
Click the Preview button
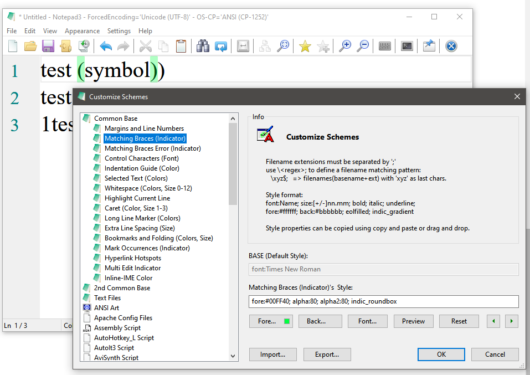(413, 321)
